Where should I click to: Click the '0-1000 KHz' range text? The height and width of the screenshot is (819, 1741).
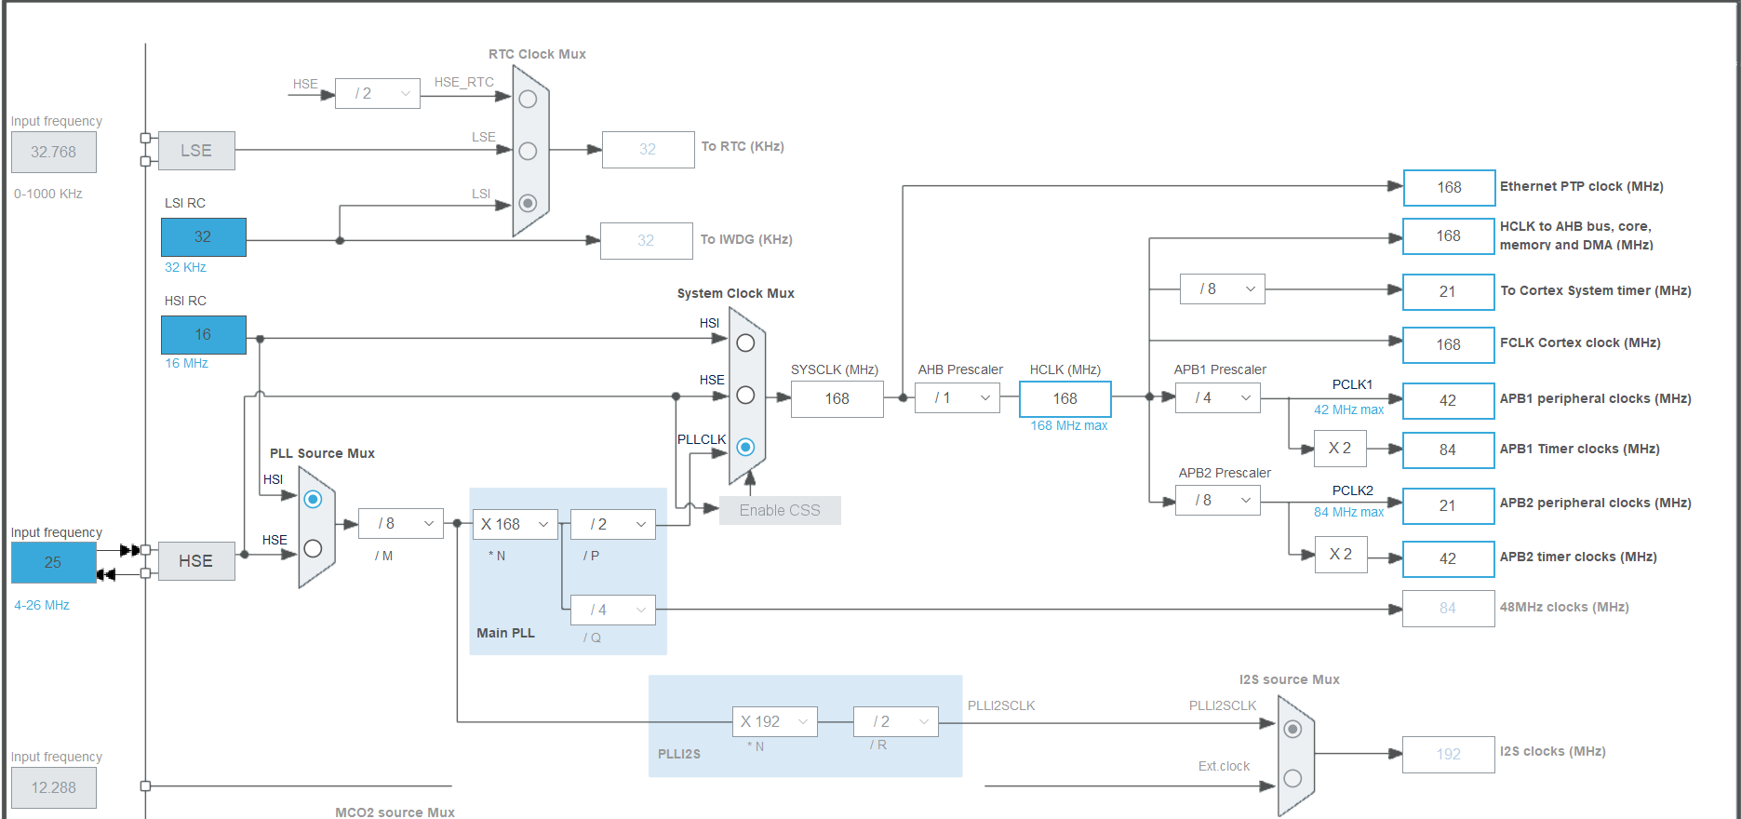point(48,195)
